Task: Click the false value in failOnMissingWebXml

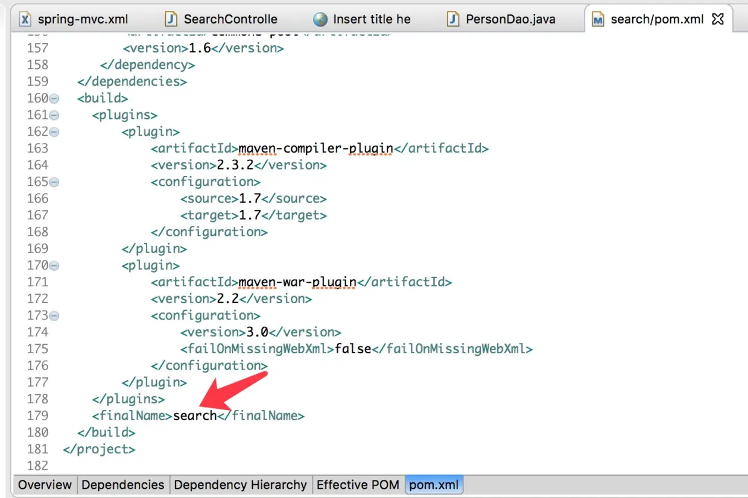Action: point(353,348)
